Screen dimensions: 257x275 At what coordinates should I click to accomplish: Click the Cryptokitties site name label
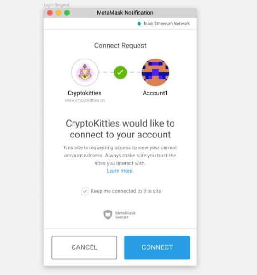point(84,93)
